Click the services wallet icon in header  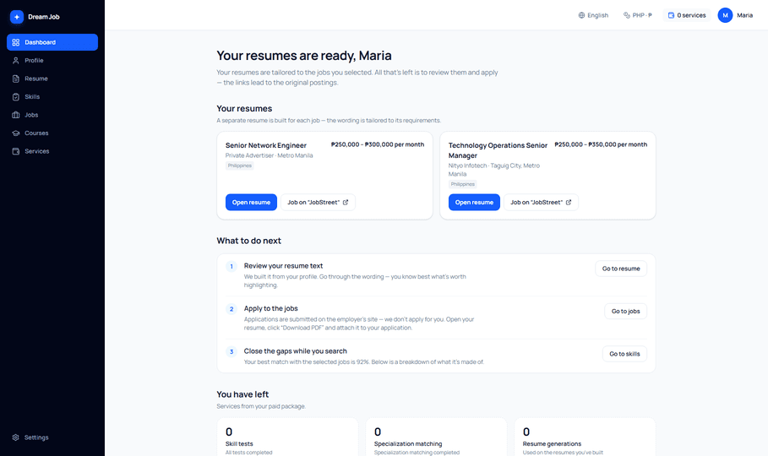click(671, 15)
